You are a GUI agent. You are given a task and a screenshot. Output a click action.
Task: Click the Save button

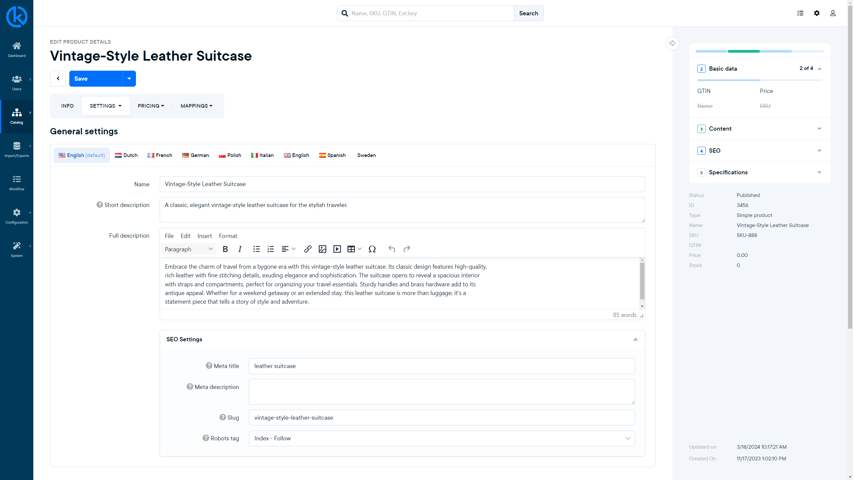click(96, 79)
